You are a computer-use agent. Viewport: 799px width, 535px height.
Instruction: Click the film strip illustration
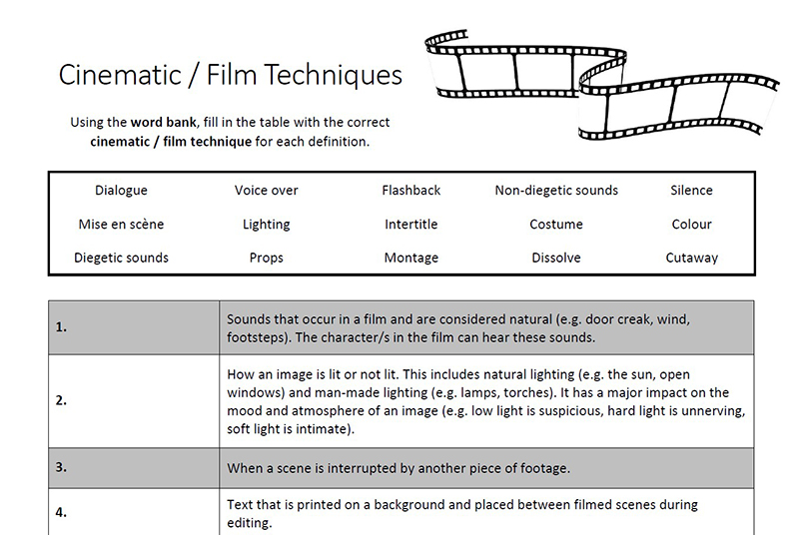[x=601, y=85]
